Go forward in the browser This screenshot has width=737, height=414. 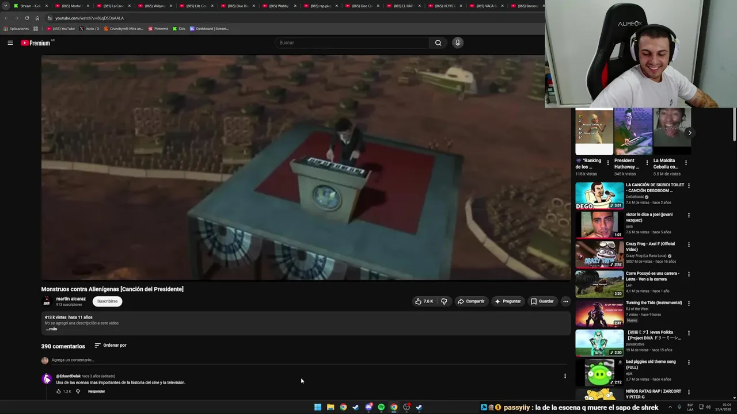click(x=16, y=18)
